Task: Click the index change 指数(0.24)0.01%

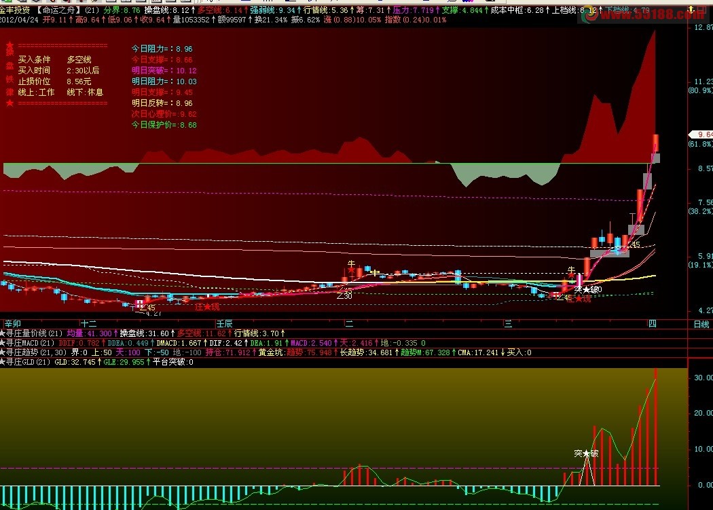Action: pos(415,20)
